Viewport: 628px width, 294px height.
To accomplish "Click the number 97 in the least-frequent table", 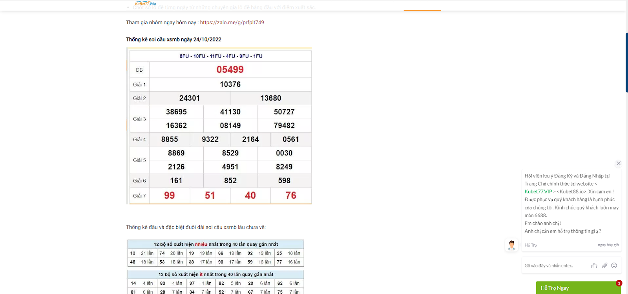I will coord(192,283).
